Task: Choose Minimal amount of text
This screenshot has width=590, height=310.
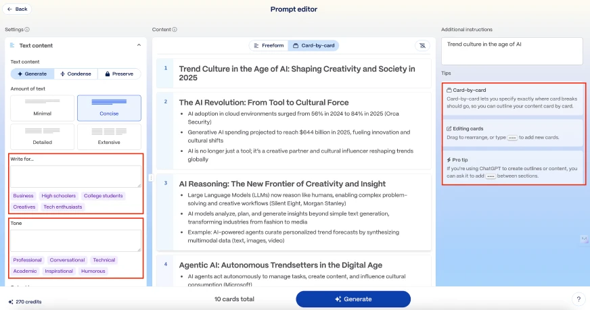Action: pyautogui.click(x=42, y=108)
